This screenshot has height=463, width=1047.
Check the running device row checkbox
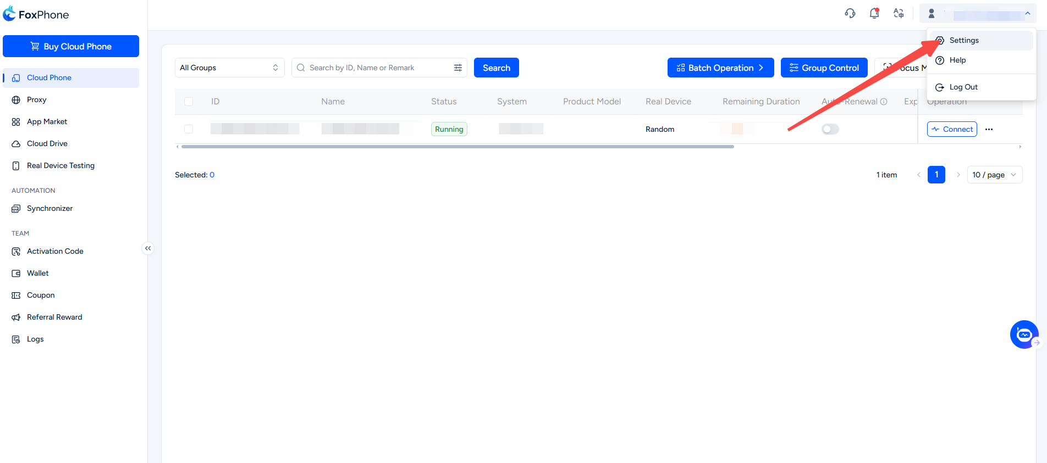[189, 129]
